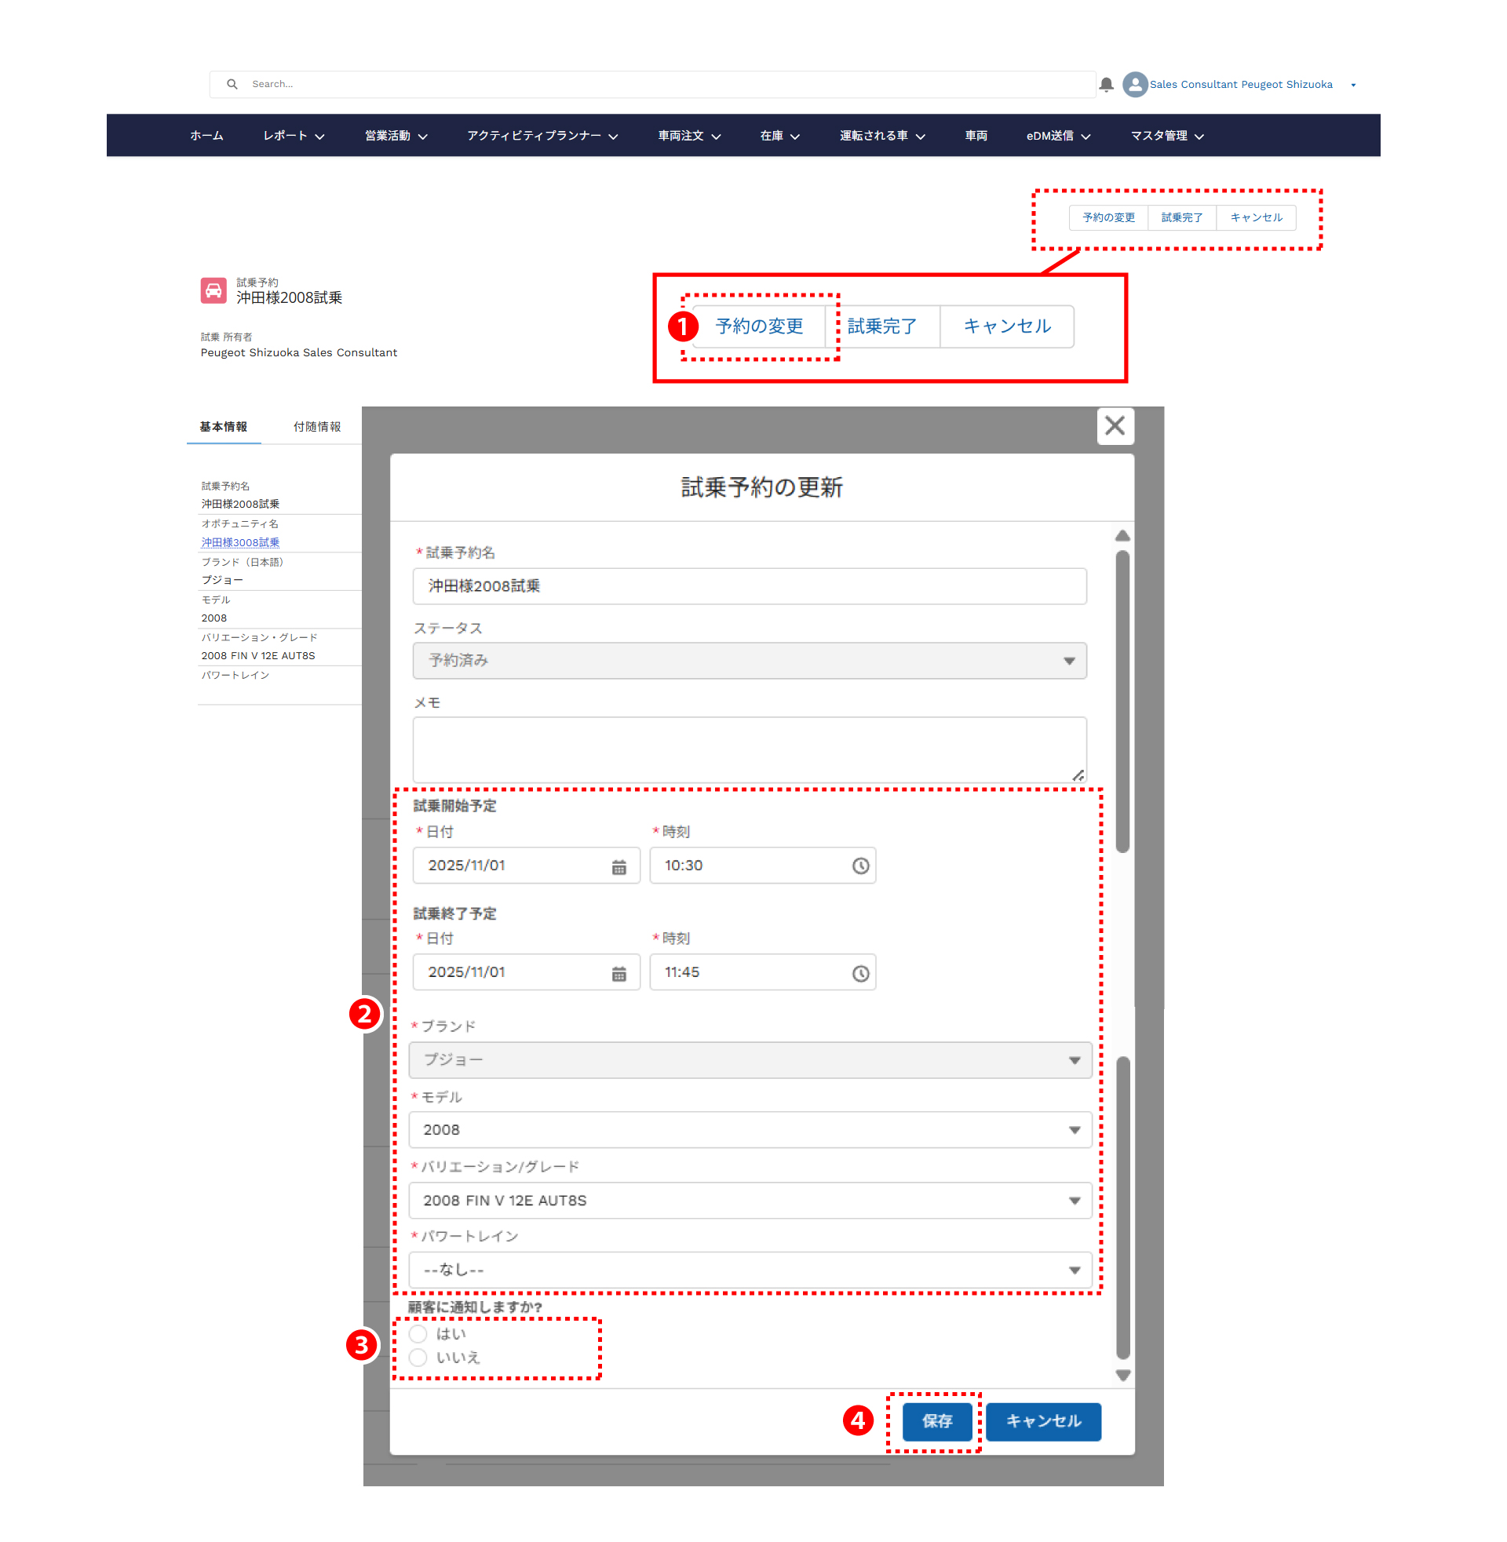Open start time clock picker icon
This screenshot has width=1507, height=1542.
859,866
